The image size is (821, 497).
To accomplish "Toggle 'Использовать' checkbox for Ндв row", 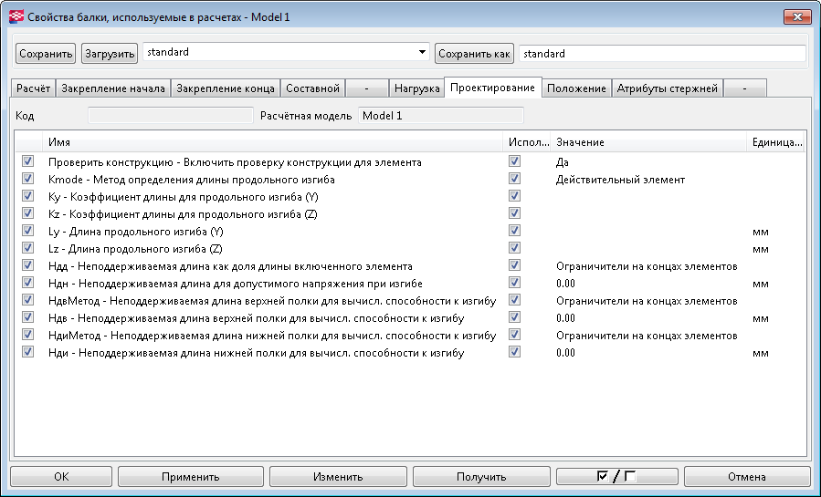I will (x=515, y=317).
